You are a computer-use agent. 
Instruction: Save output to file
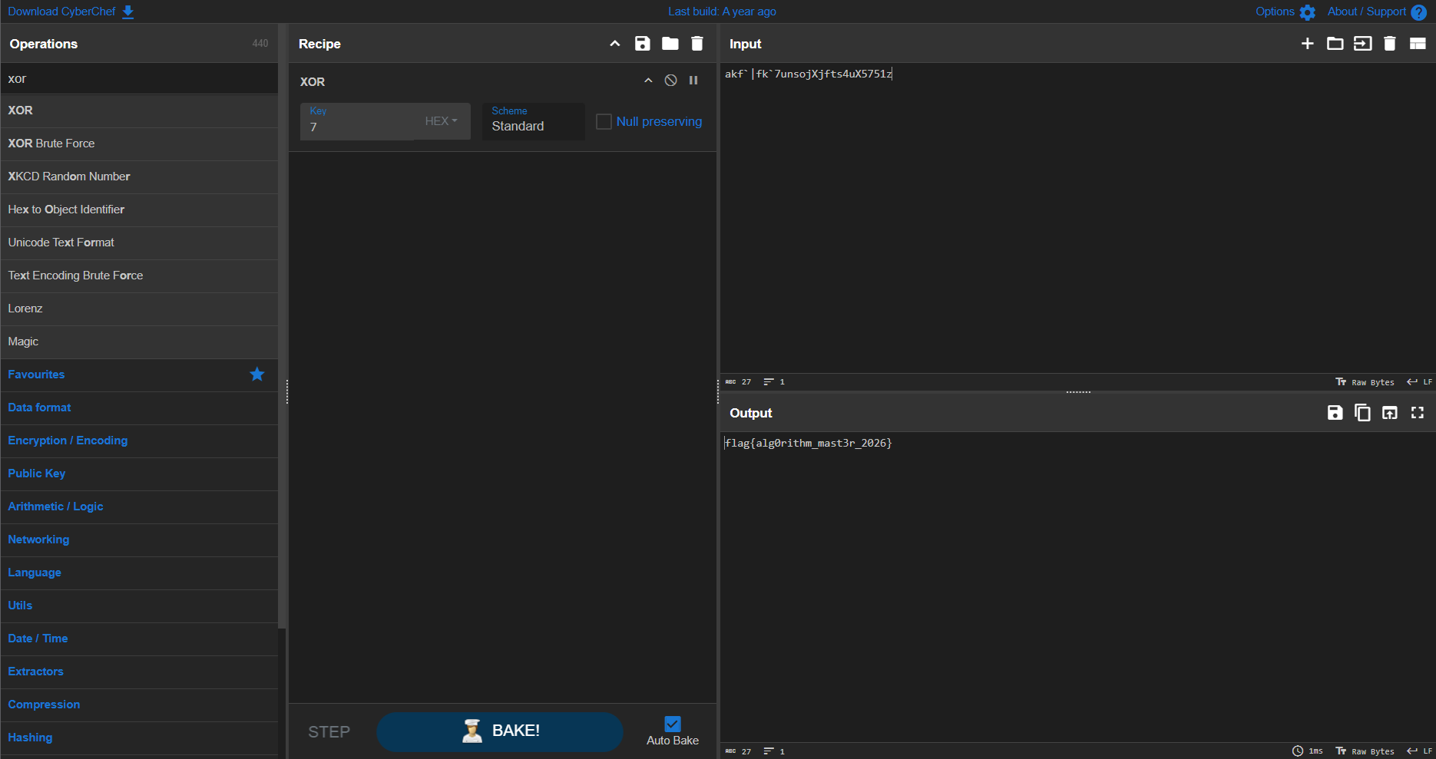tap(1335, 413)
